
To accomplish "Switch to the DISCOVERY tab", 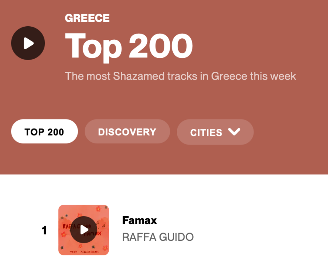I will (127, 132).
